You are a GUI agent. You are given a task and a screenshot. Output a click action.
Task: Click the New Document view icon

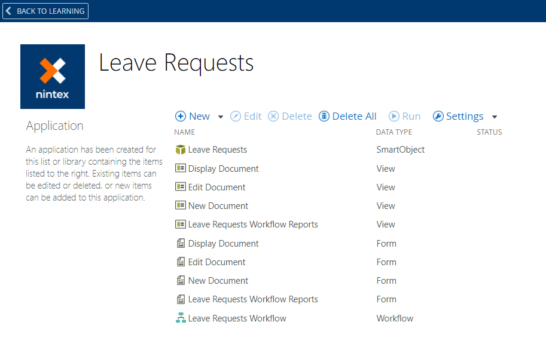(x=181, y=205)
